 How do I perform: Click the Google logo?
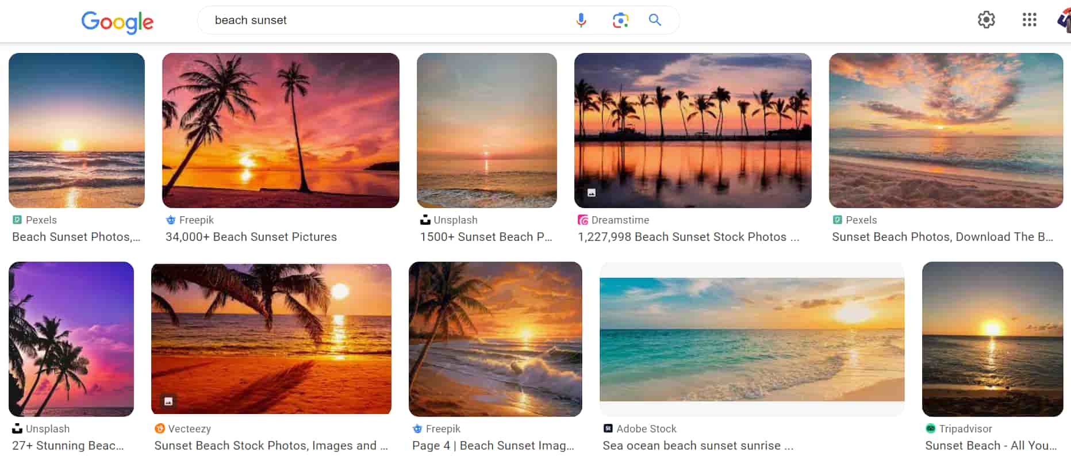117,21
